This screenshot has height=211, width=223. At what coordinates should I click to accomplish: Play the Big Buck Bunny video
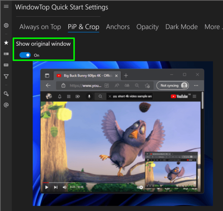[47, 187]
